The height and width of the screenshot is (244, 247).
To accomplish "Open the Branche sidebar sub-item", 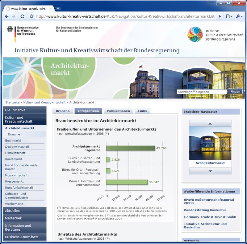I will [14, 134].
